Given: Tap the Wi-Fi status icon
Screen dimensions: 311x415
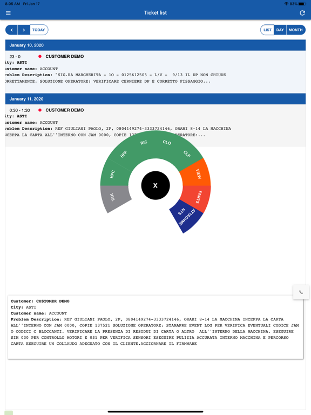Looking at the screenshot, I should (286, 4).
